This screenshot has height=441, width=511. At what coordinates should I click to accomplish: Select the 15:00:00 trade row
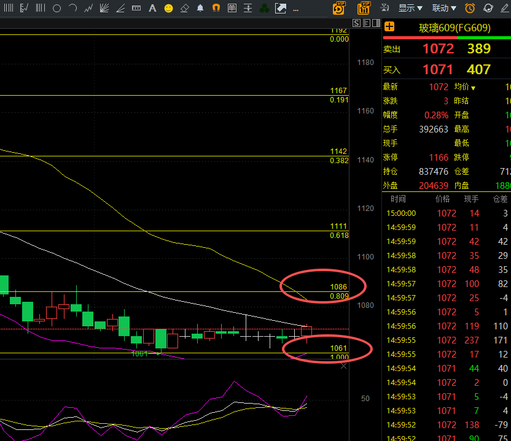tap(447, 213)
